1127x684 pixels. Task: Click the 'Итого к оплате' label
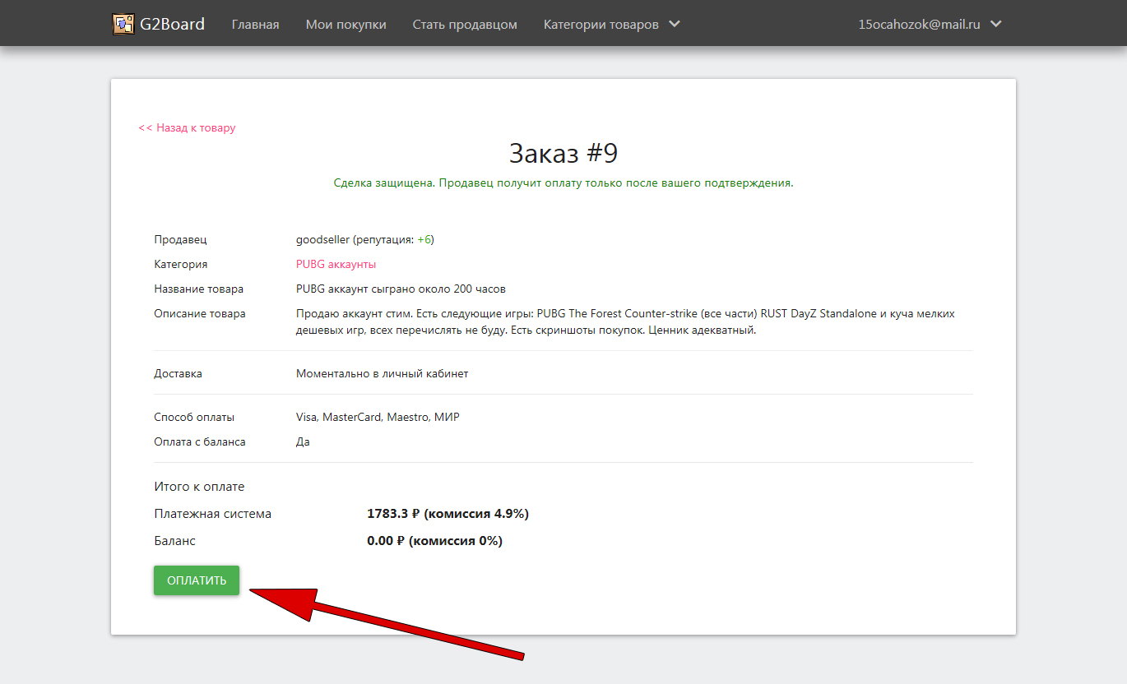199,487
